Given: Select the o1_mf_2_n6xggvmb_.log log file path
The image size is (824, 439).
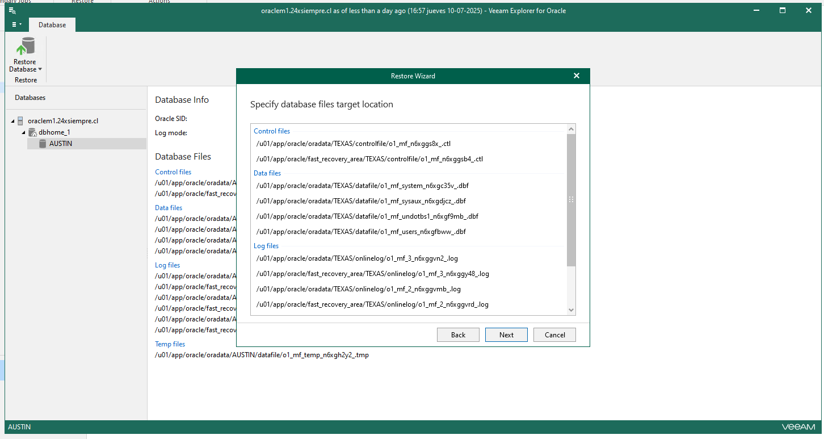Looking at the screenshot, I should (x=358, y=289).
